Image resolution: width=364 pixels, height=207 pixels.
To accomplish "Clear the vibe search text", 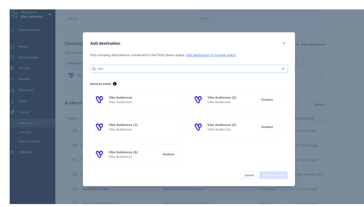I will [283, 69].
